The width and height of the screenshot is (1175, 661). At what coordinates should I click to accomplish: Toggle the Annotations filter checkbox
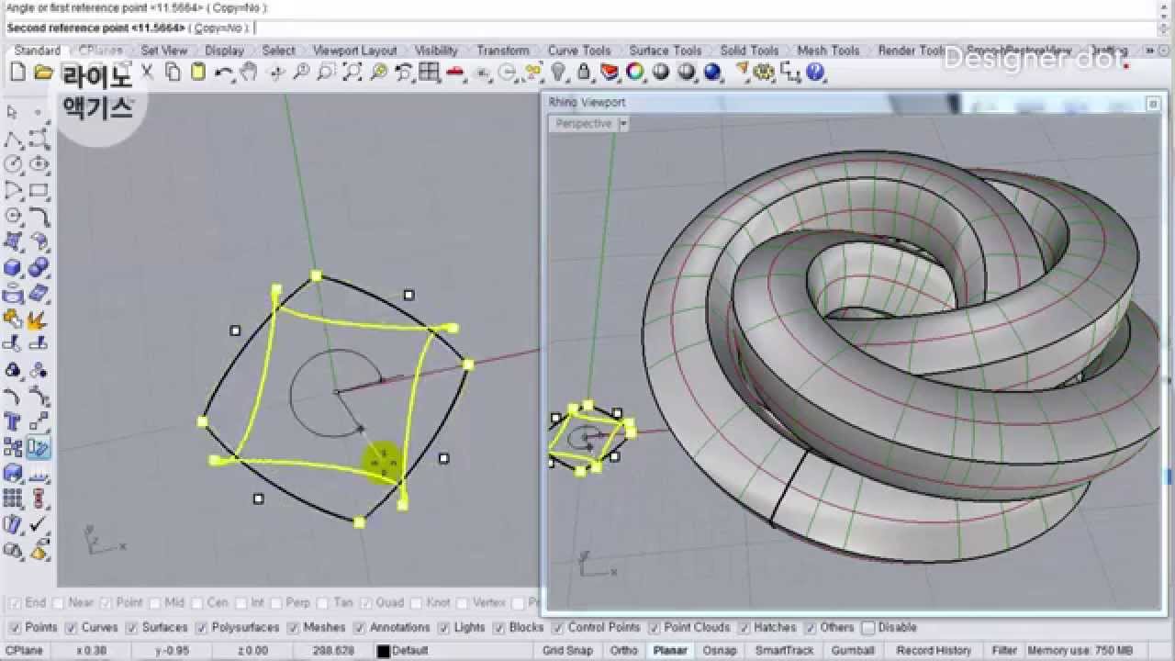point(359,628)
